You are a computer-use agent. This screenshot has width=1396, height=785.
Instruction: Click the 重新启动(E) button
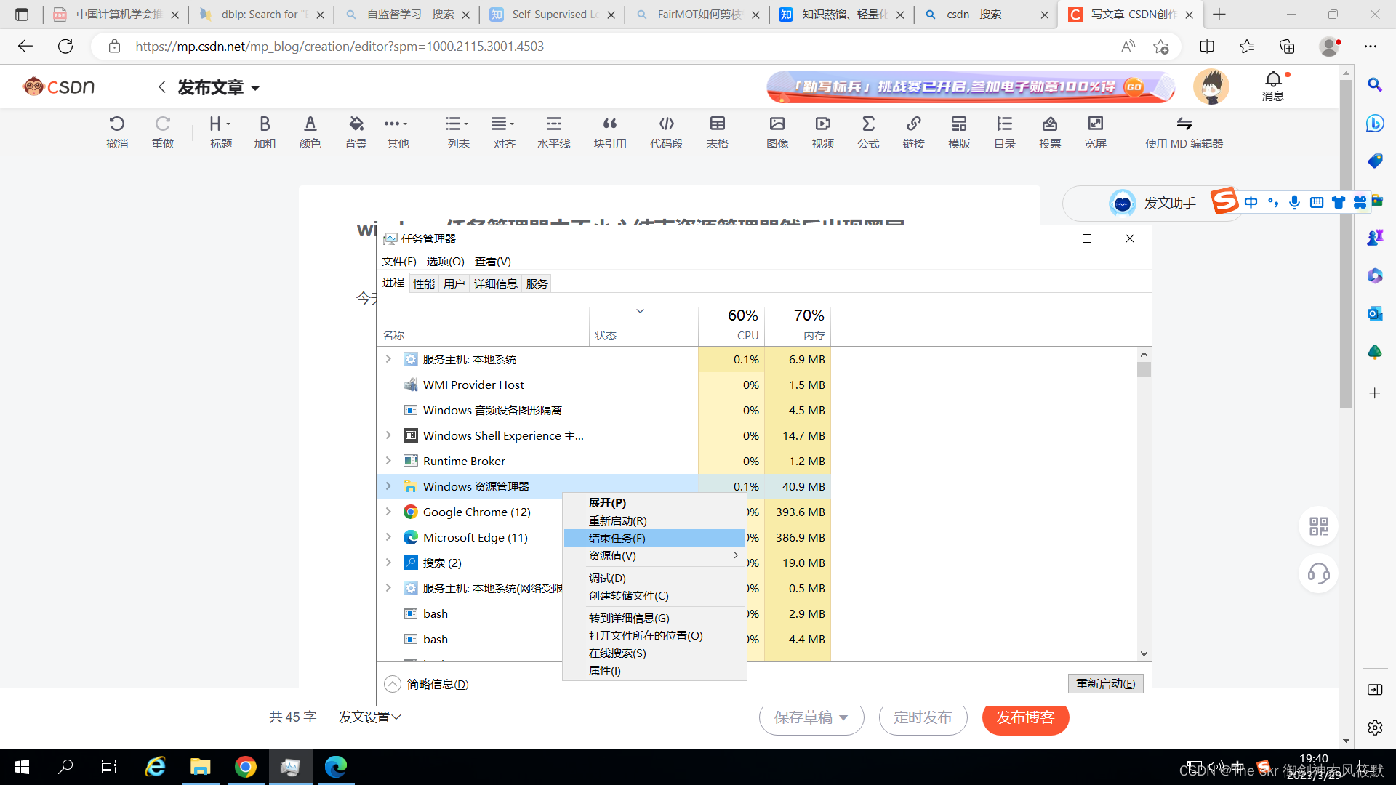[x=1105, y=683]
